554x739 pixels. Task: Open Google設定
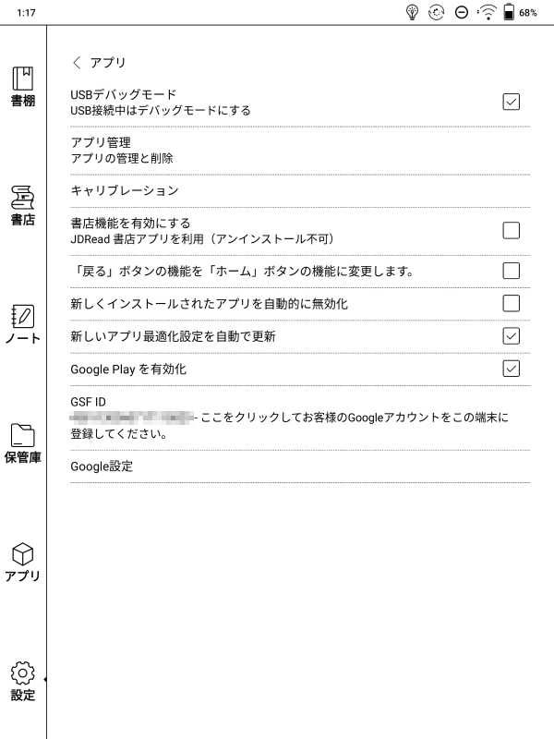(x=102, y=469)
